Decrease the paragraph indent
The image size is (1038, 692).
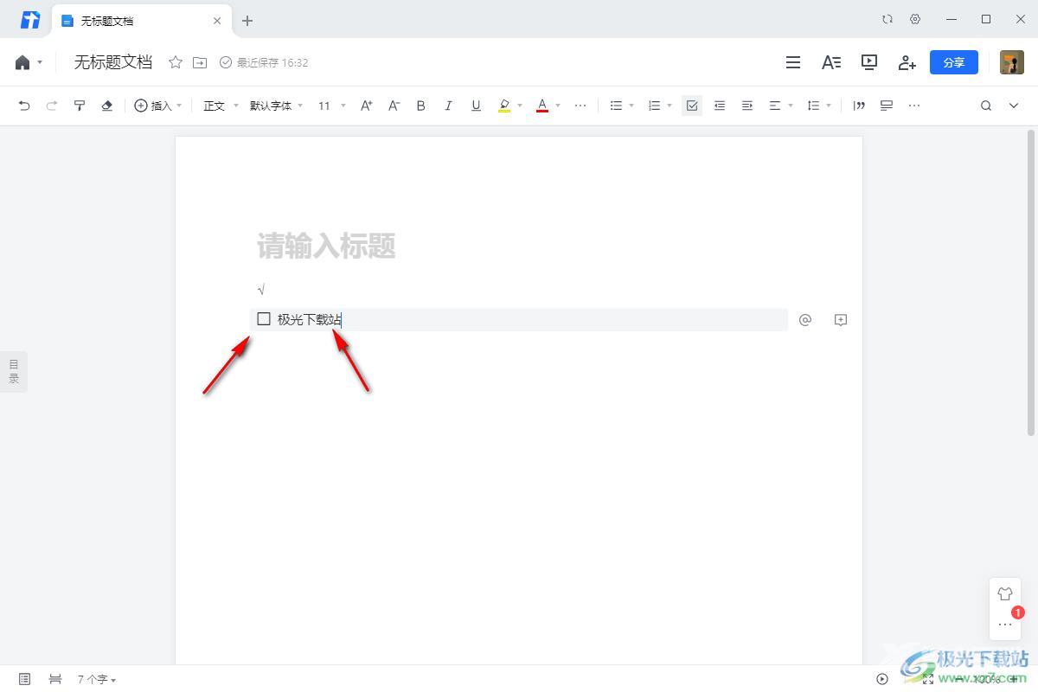pyautogui.click(x=720, y=106)
